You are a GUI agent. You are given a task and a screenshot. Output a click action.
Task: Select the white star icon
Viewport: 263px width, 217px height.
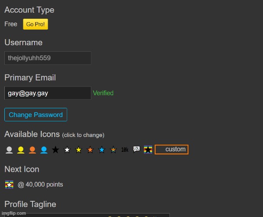[x=67, y=150]
